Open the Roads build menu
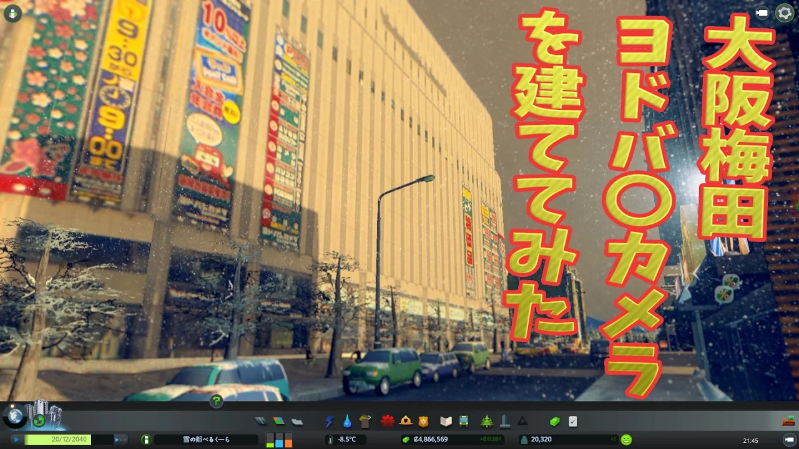Screen dimensions: 799x449 pos(260,421)
